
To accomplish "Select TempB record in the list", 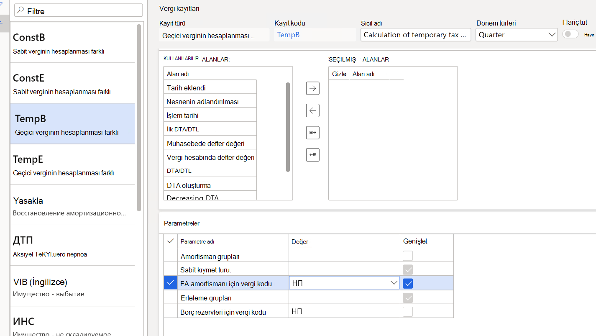I will 72,124.
